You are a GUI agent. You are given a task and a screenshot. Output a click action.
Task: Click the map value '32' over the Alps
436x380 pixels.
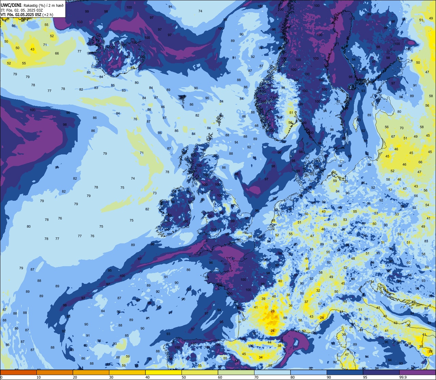318,290
